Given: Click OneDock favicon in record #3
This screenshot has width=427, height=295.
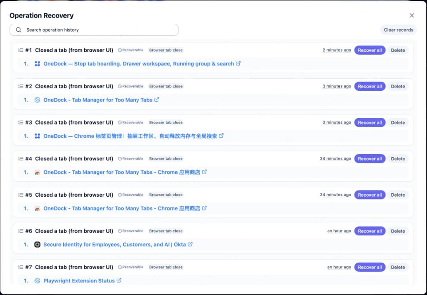Looking at the screenshot, I should pos(37,136).
